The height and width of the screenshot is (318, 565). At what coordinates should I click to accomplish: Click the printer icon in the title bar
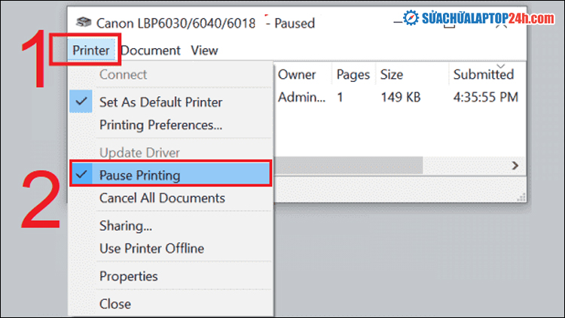[84, 23]
